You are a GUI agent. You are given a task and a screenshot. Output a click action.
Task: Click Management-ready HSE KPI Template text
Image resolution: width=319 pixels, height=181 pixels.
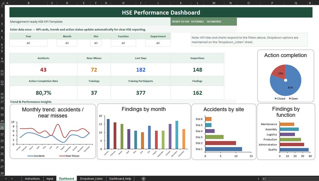pyautogui.click(x=36, y=22)
